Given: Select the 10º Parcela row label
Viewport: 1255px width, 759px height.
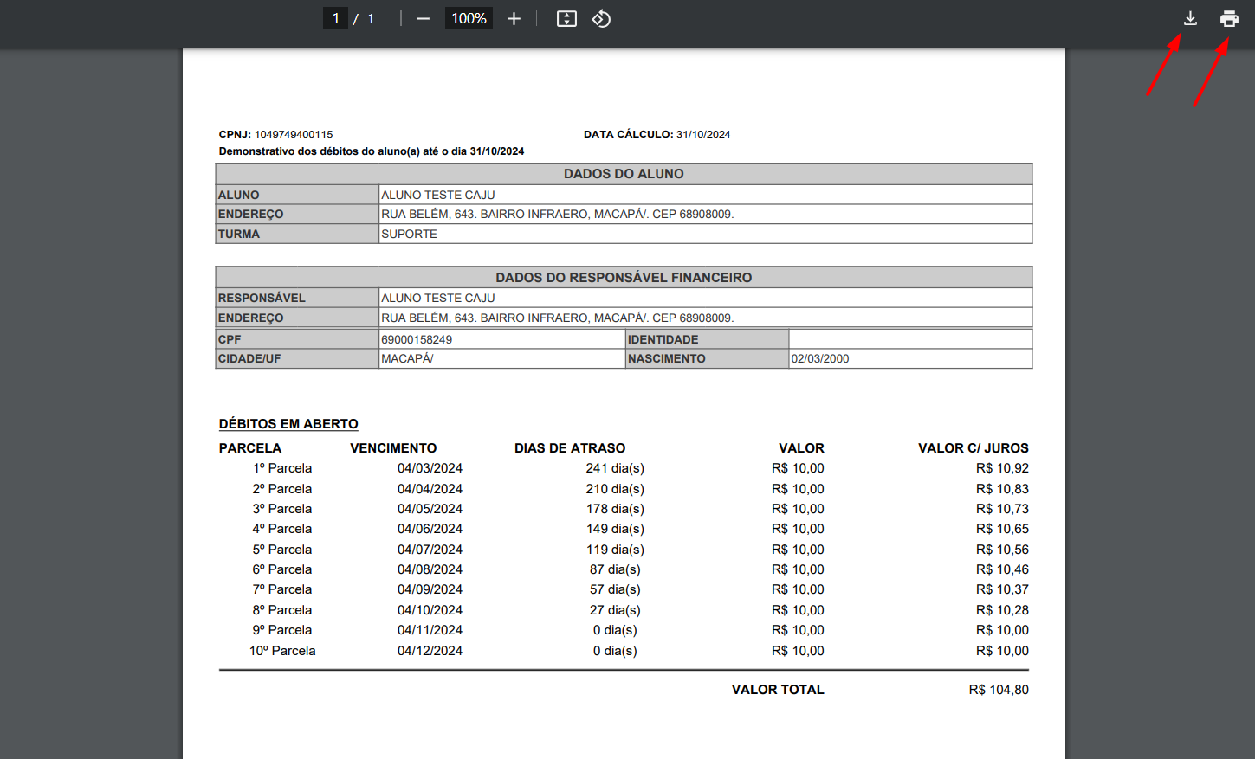Looking at the screenshot, I should [282, 651].
